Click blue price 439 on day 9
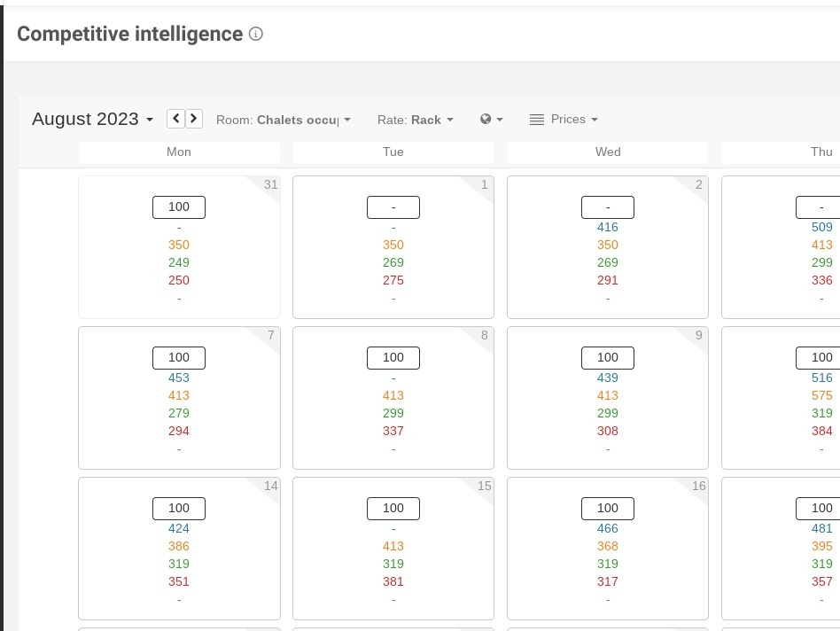Screen dimensions: 840x631 (608, 378)
